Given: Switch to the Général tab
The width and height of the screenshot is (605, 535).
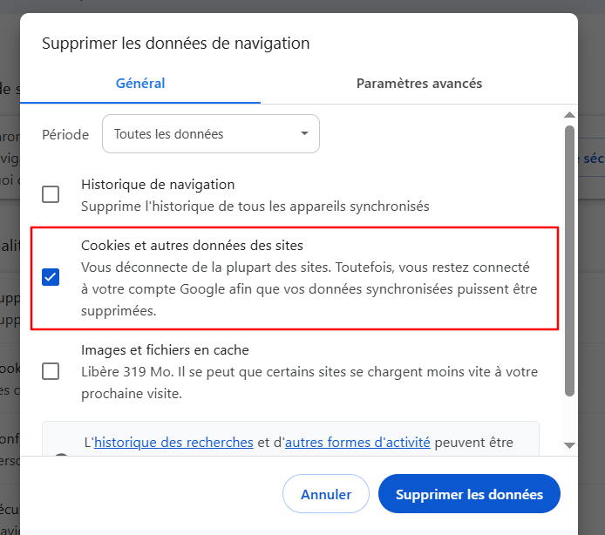Looking at the screenshot, I should pyautogui.click(x=140, y=84).
